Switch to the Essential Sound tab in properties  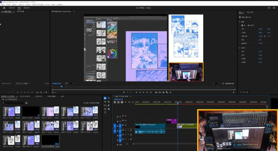[x=250, y=12]
